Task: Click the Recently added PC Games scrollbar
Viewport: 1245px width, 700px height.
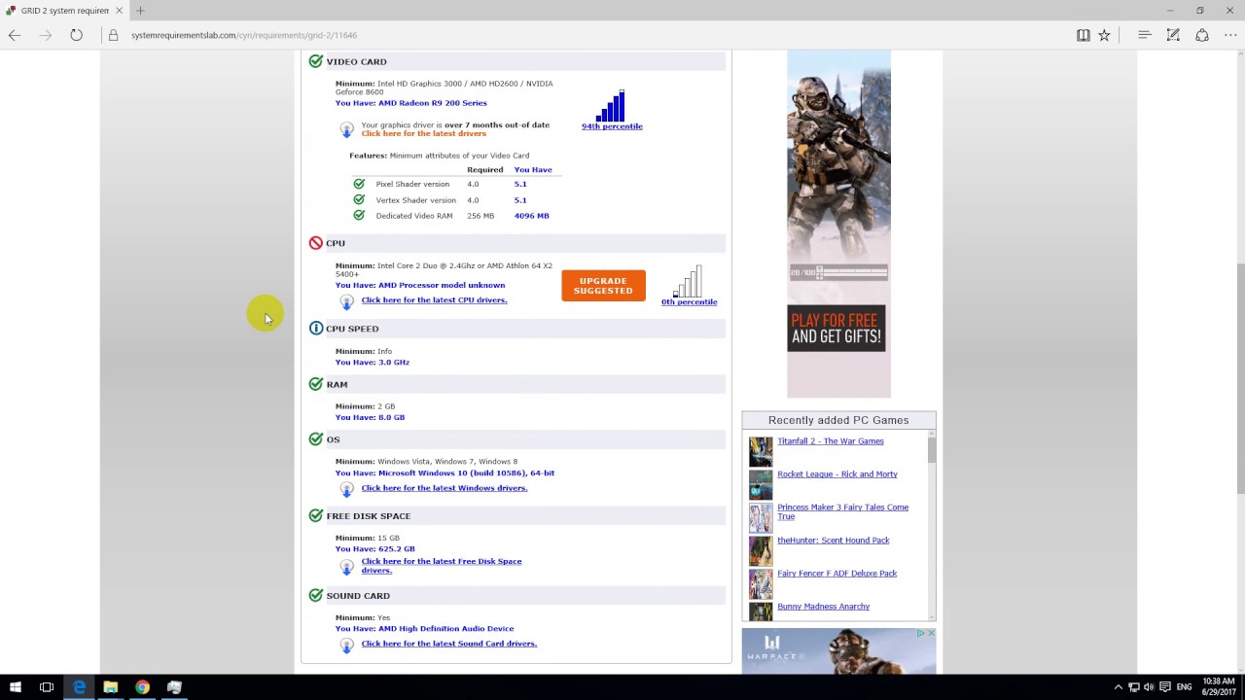Action: [932, 525]
